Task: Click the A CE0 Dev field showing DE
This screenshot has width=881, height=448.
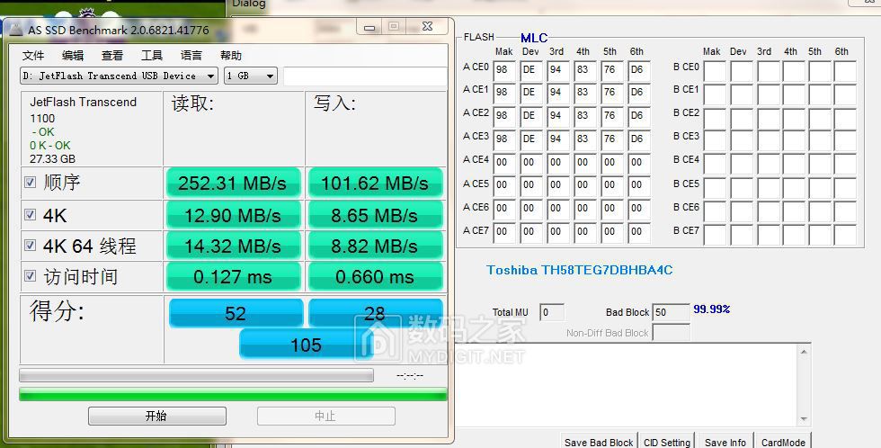Action: [x=531, y=71]
